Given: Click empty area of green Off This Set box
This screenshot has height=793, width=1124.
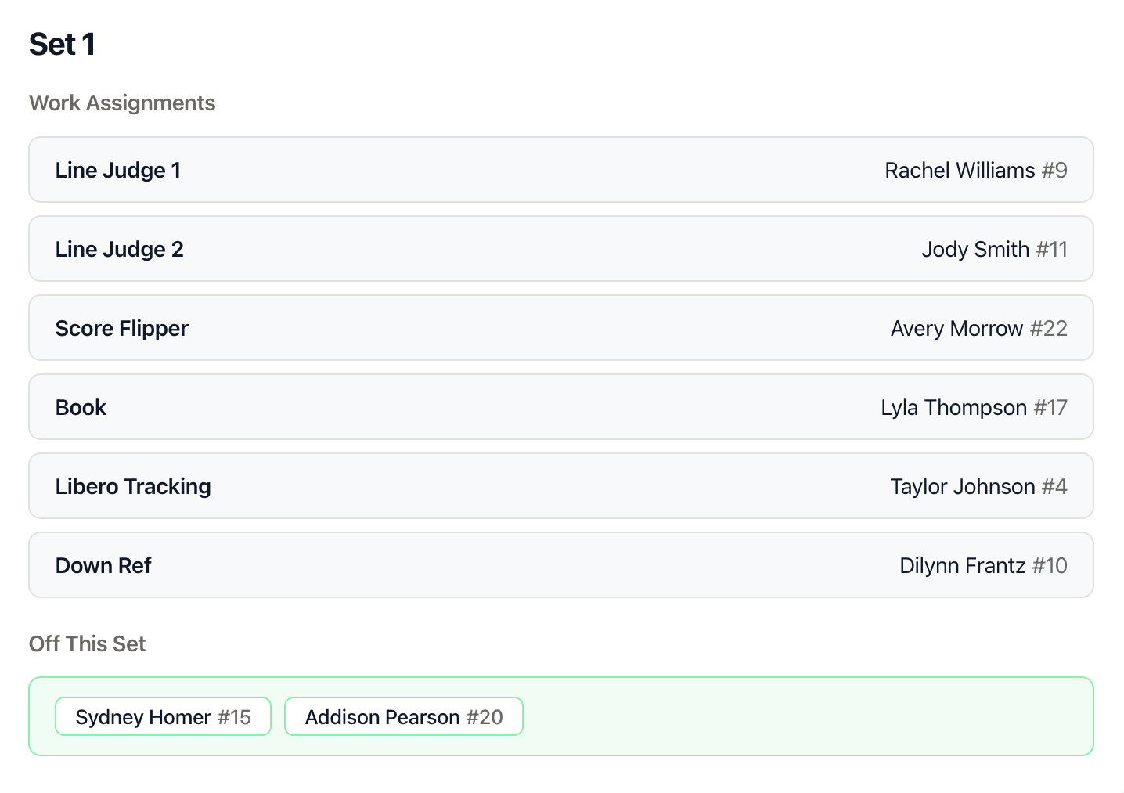Looking at the screenshot, I should pyautogui.click(x=806, y=717).
